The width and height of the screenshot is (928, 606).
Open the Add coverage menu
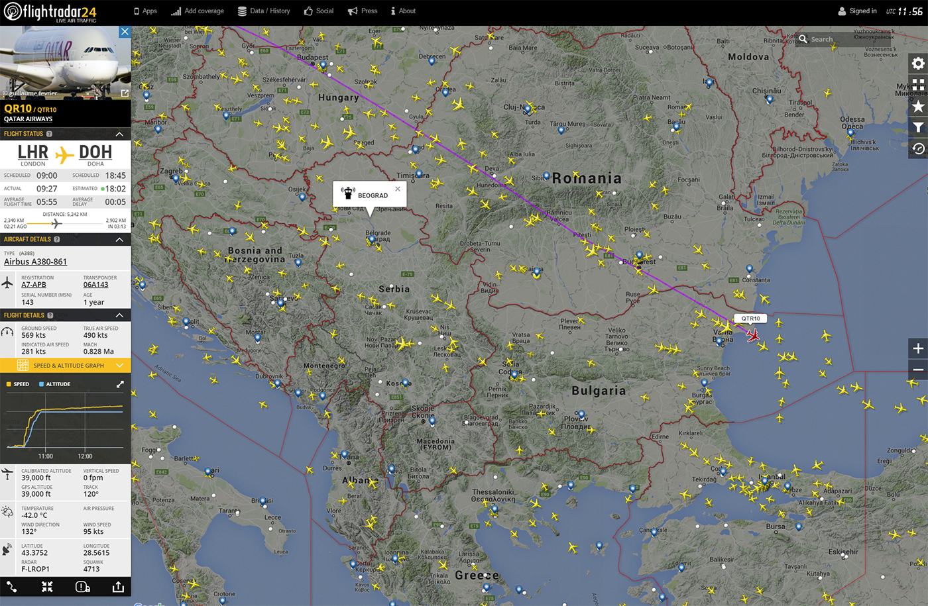coord(198,11)
